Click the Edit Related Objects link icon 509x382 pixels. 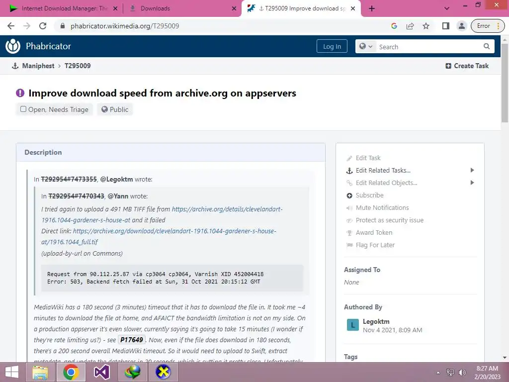pos(349,183)
